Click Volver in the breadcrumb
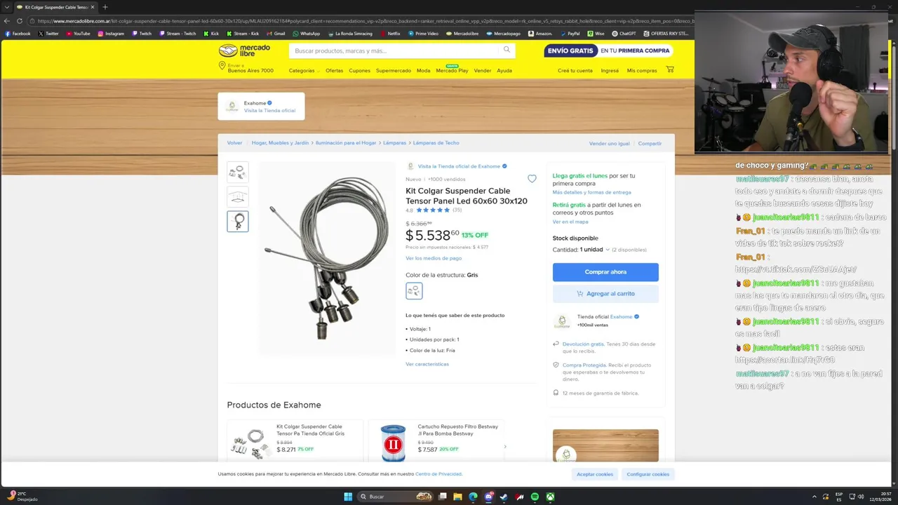Image resolution: width=898 pixels, height=505 pixels. coord(234,142)
